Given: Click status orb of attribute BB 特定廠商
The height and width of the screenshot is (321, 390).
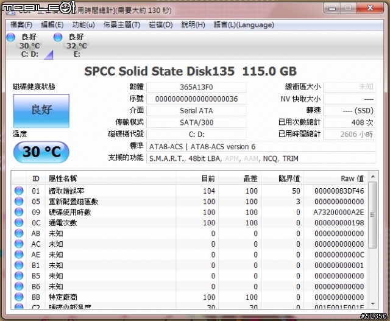Looking at the screenshot, I should 19,297.
